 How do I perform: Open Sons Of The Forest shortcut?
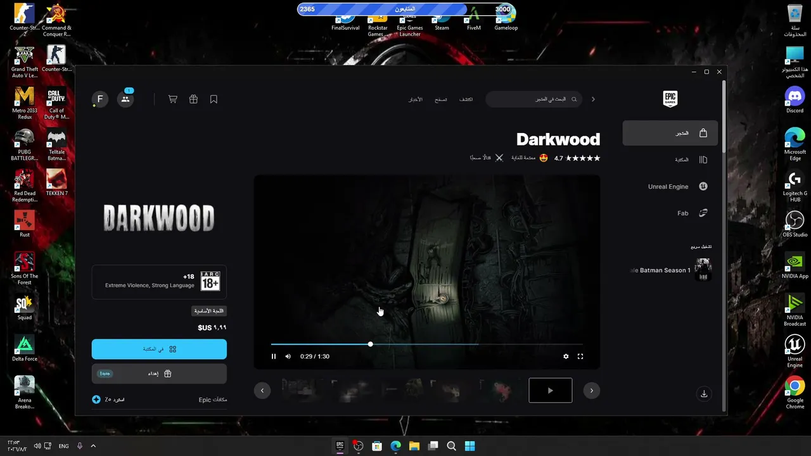(x=25, y=269)
